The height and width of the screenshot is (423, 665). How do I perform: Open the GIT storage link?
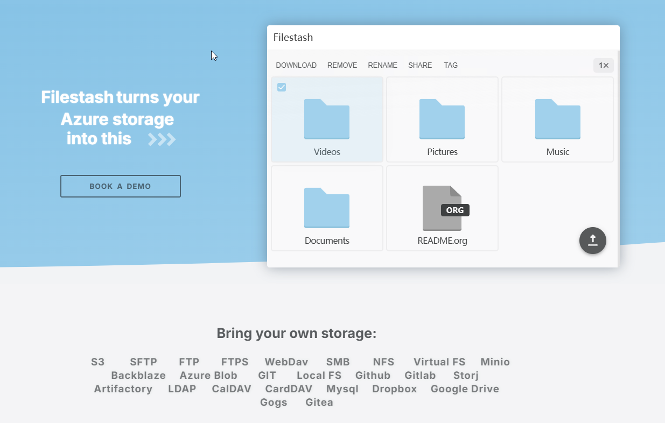(267, 375)
